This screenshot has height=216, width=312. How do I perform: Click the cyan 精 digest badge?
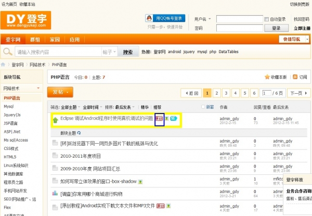174,119
